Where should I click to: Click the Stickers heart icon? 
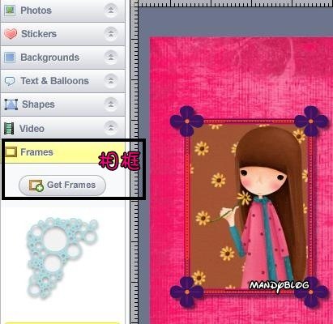click(11, 34)
